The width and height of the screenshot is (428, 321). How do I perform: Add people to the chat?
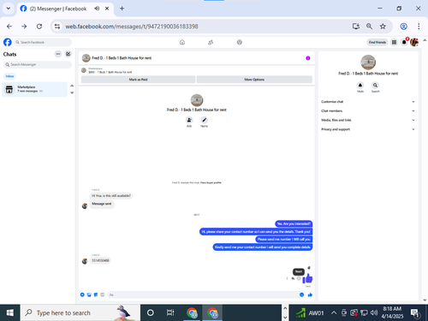tap(189, 120)
